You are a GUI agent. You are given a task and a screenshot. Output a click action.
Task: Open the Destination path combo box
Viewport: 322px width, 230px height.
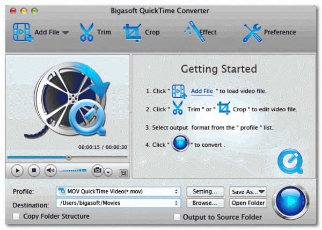tap(119, 203)
